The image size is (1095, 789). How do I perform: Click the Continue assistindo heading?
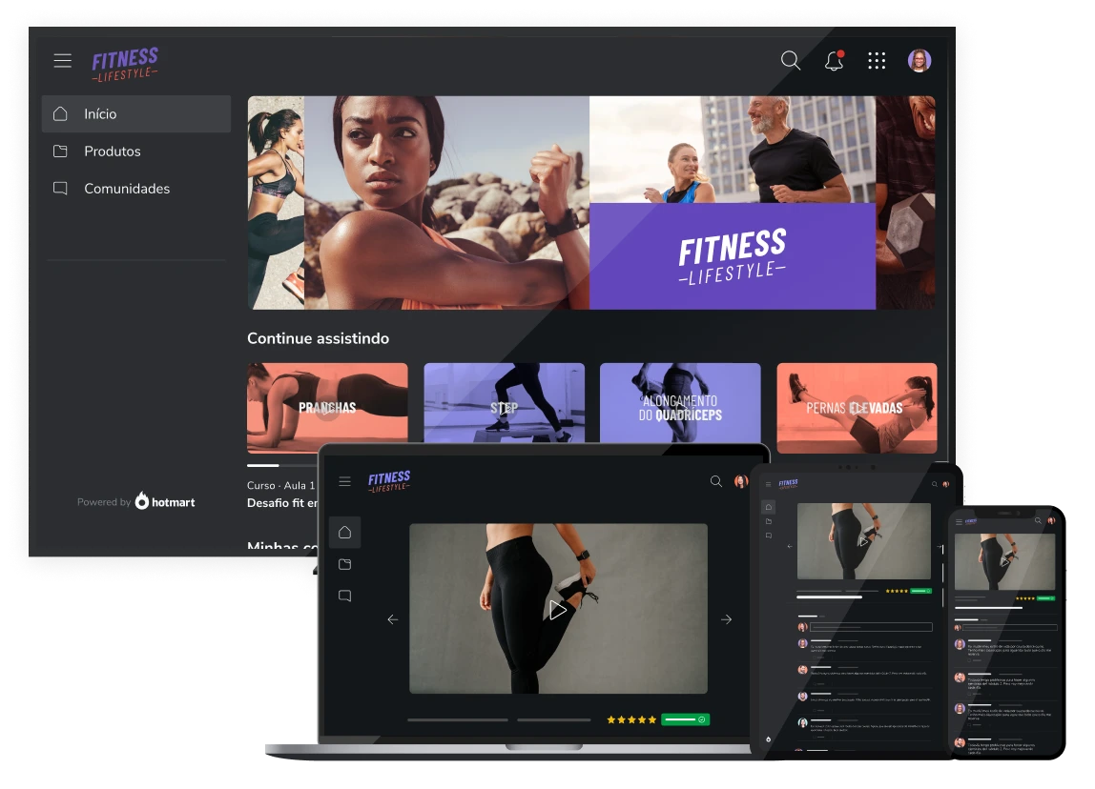(318, 338)
